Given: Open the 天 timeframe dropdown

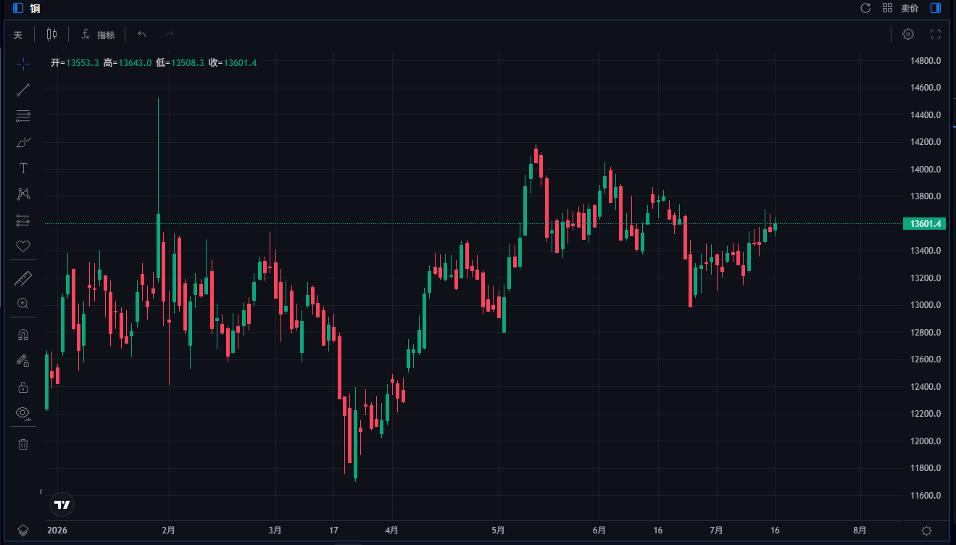Looking at the screenshot, I should pos(18,35).
